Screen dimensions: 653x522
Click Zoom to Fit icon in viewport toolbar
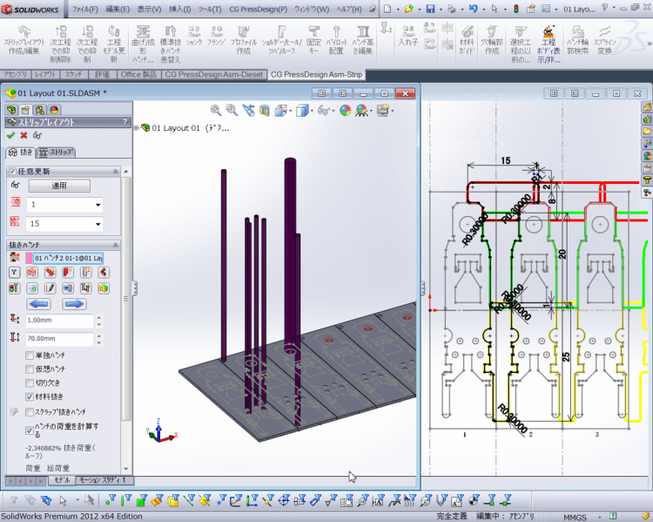click(216, 111)
